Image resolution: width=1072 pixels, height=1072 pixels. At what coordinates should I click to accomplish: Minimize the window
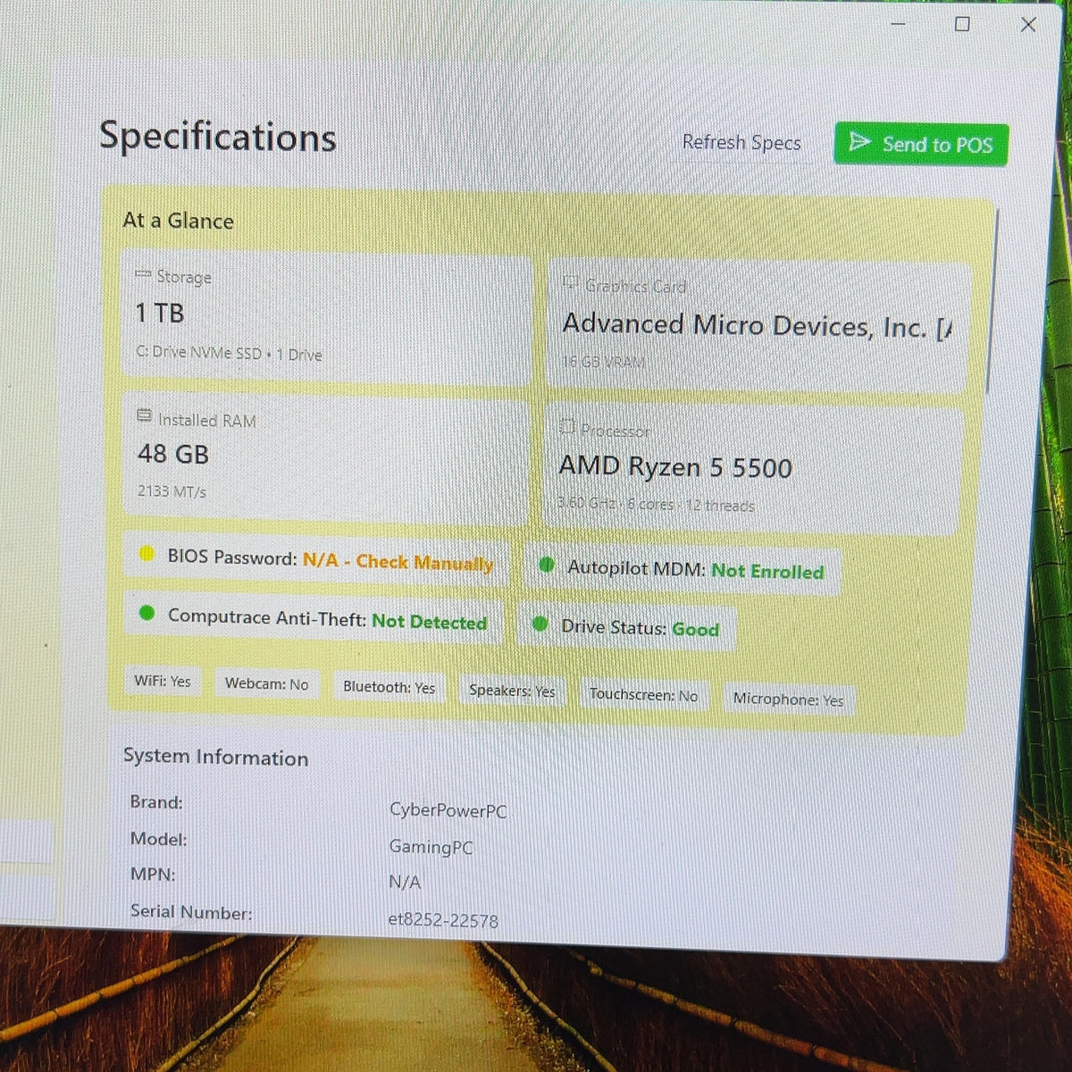[899, 23]
